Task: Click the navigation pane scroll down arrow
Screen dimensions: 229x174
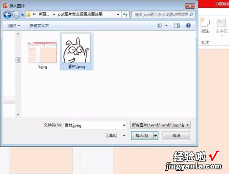Action: [x=18, y=114]
